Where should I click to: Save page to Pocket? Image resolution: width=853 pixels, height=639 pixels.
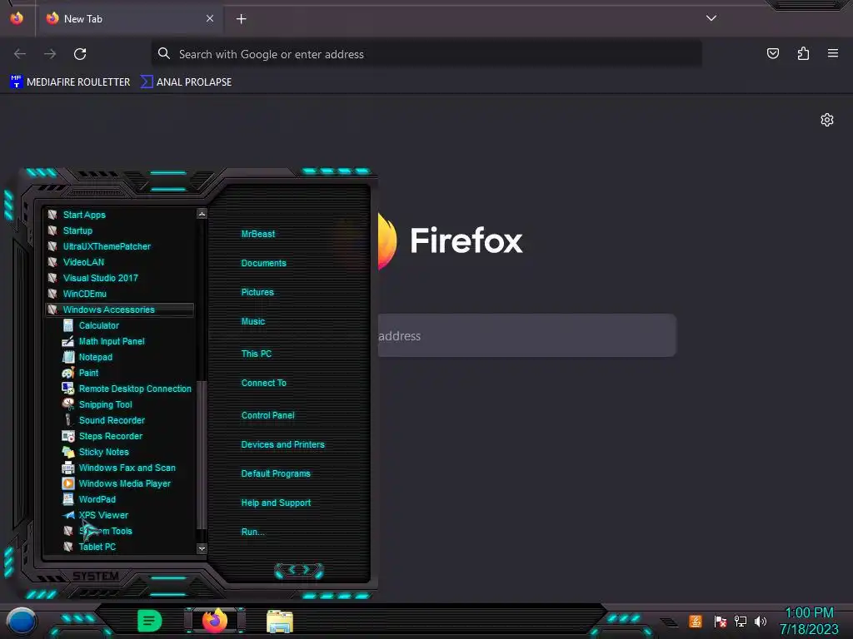click(773, 53)
